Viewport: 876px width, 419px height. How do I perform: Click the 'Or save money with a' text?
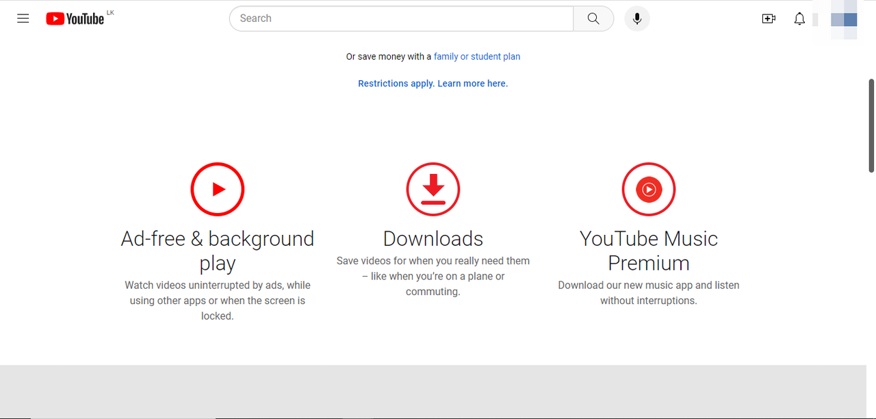[x=389, y=57]
